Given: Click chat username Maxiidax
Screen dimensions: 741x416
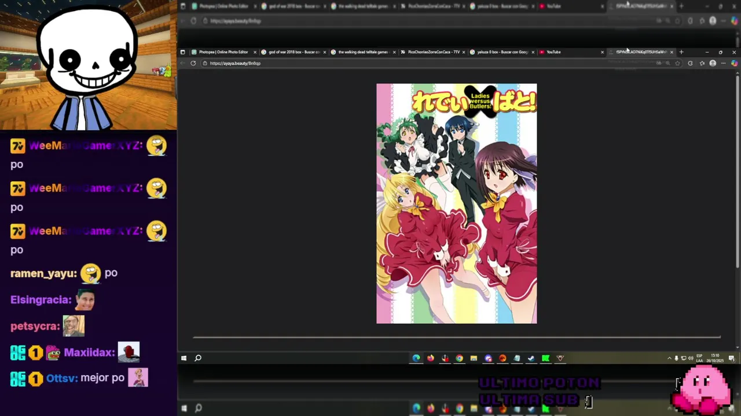Looking at the screenshot, I should (89, 352).
